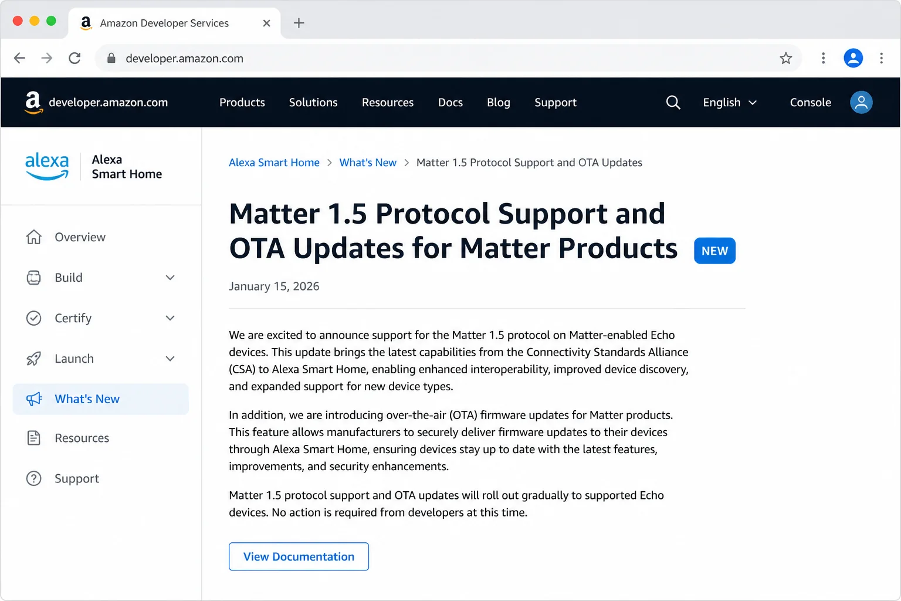
Task: Close the Amazon Developer Services tab
Action: pyautogui.click(x=267, y=23)
